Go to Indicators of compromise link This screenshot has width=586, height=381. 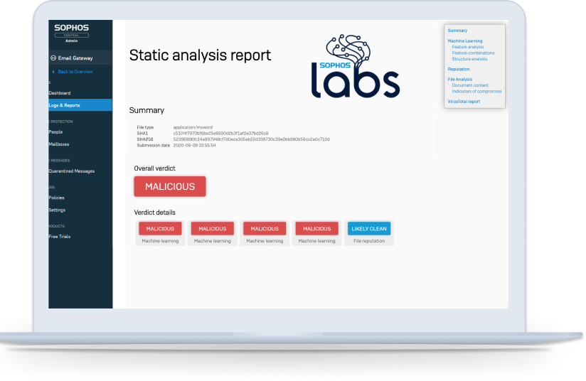[x=476, y=91]
